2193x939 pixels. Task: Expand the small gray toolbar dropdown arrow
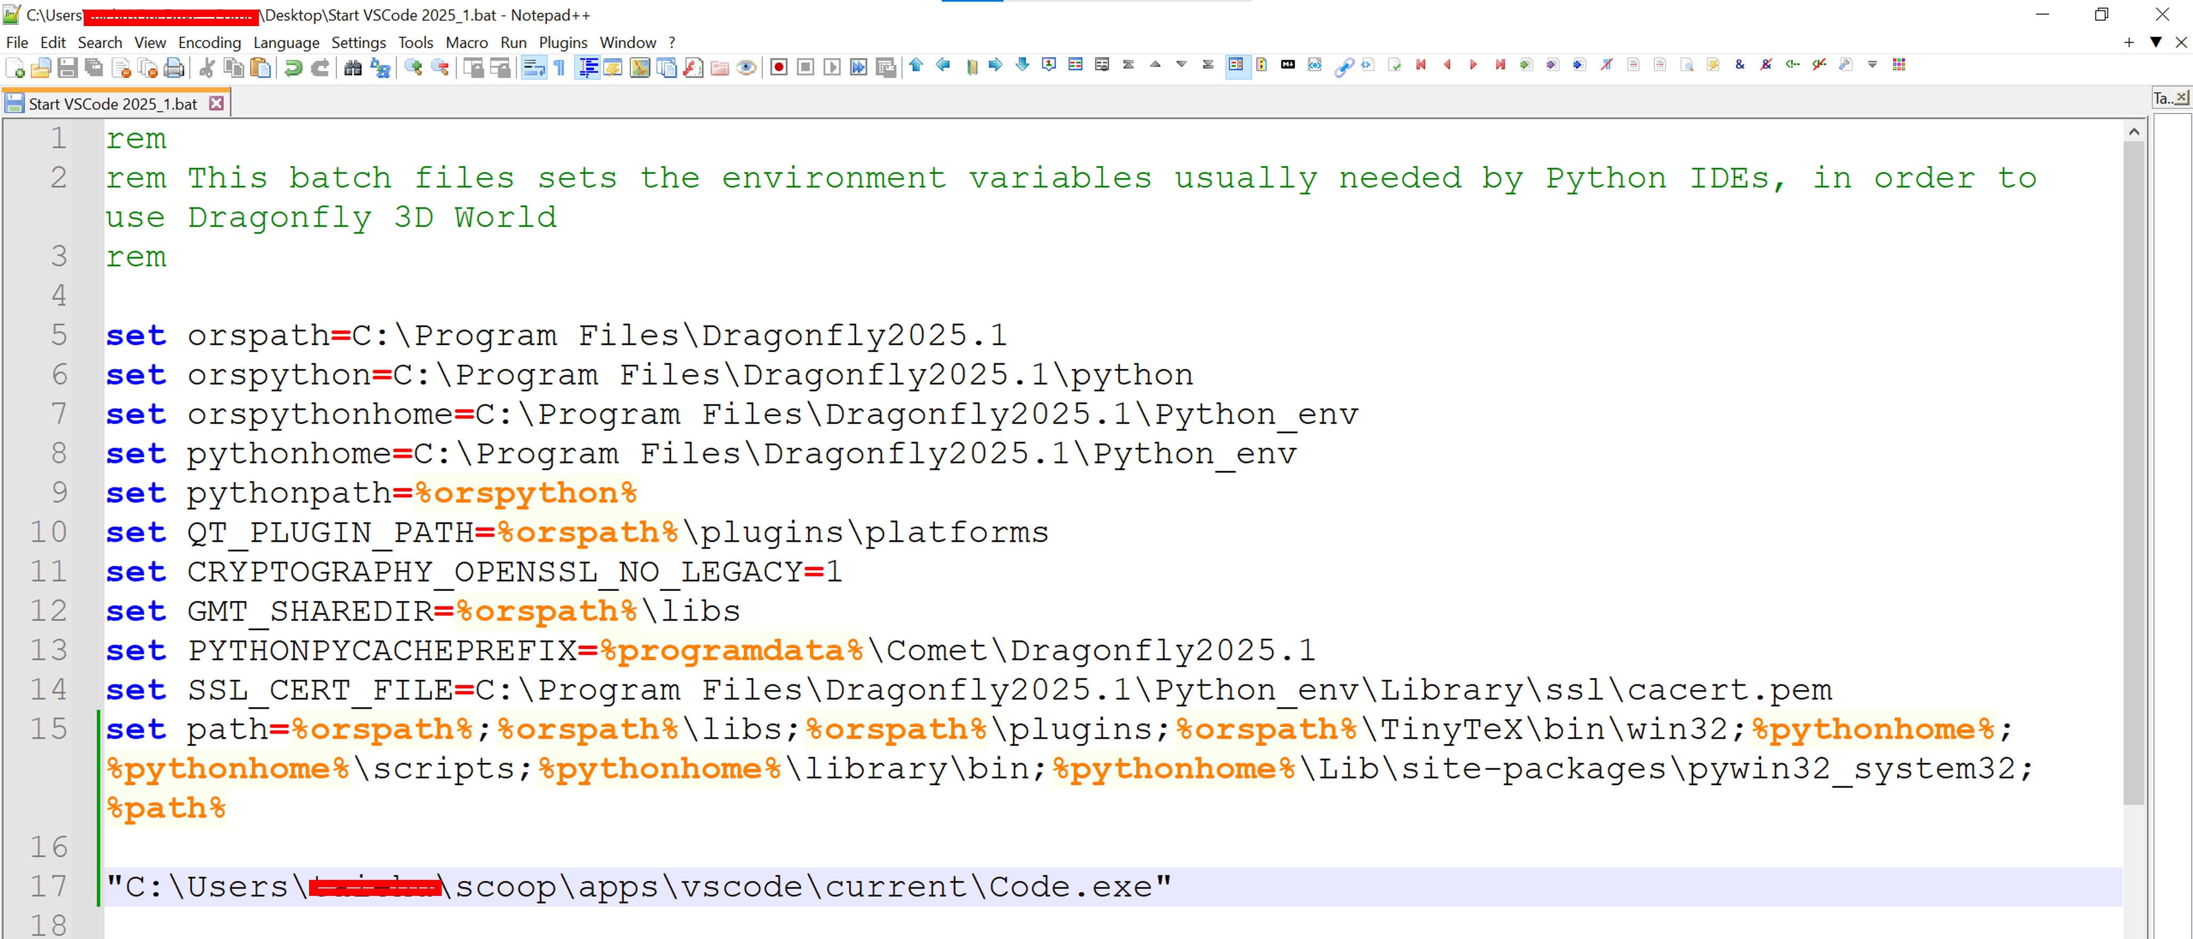(1872, 64)
